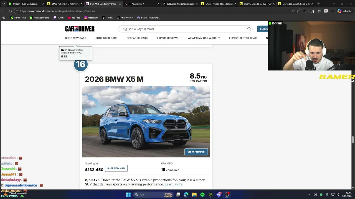
Task: Close the Stream - Kick Dashboard tab
Action: tap(43, 4)
